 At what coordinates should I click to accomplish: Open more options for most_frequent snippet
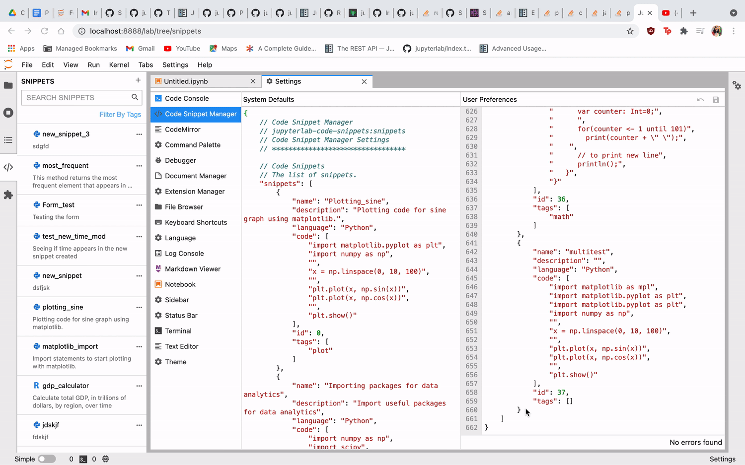139,166
